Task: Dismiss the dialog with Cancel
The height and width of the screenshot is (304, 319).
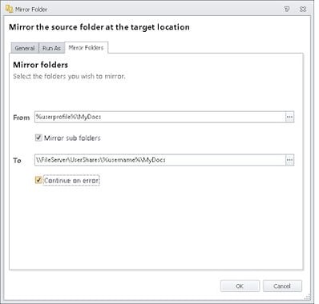Action: (x=282, y=286)
